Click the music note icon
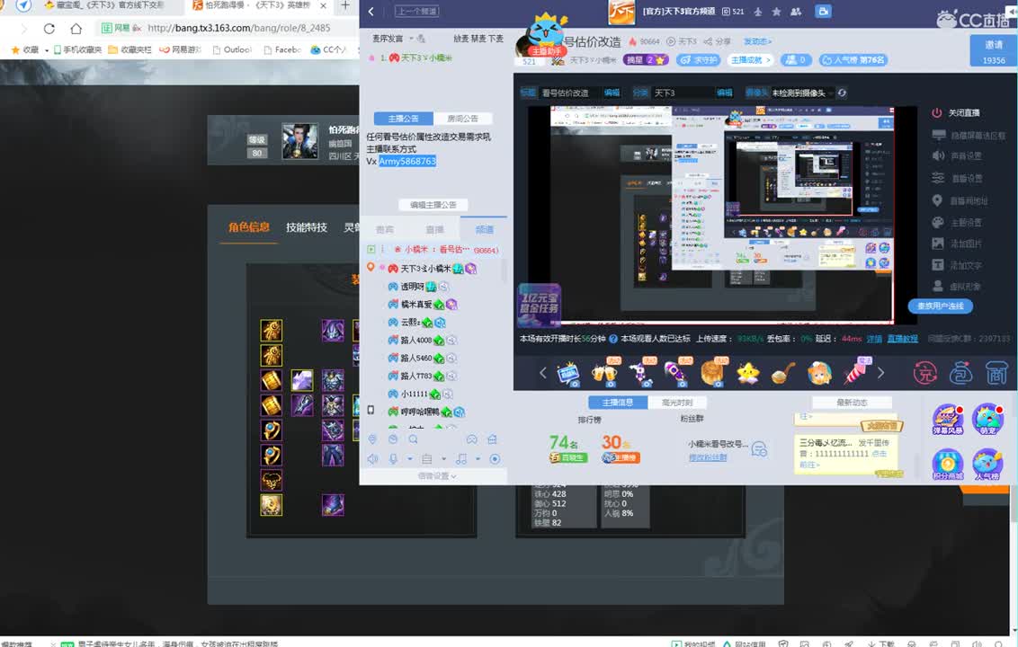Image resolution: width=1018 pixels, height=647 pixels. click(461, 459)
